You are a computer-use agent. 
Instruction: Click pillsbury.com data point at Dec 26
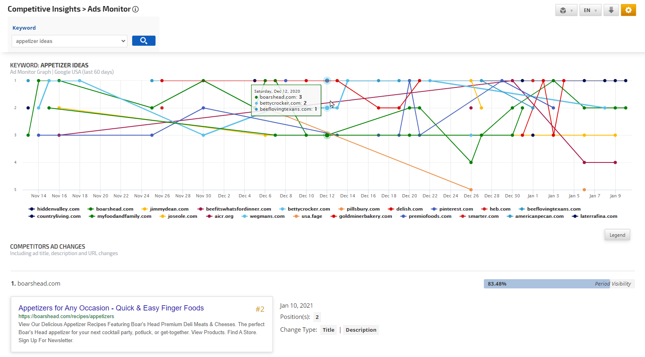pyautogui.click(x=471, y=190)
